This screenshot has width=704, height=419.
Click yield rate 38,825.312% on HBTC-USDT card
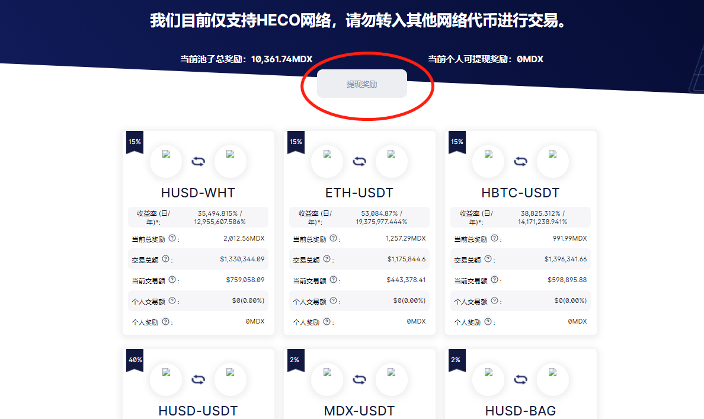[x=540, y=213]
